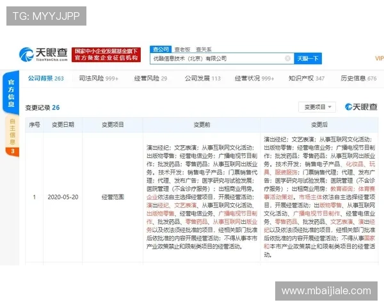The width and height of the screenshot is (384, 307).
Task: Open the 经营状况 999+ tab
Action: tap(255, 78)
